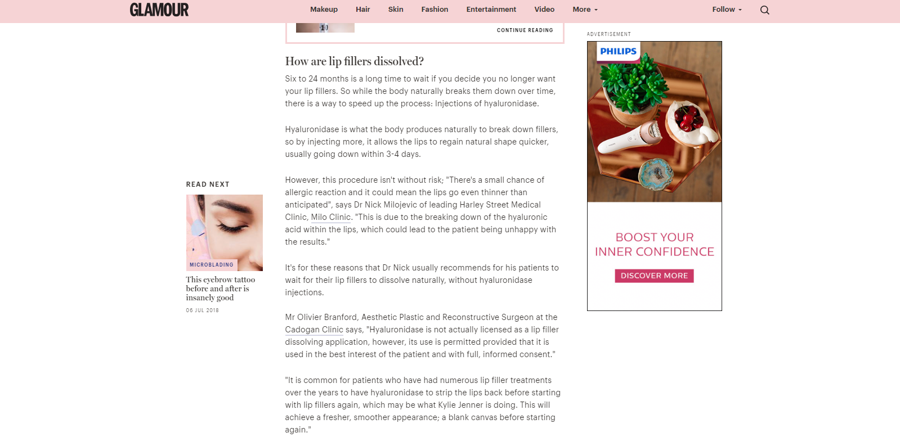Click the Philips logo in the ad

618,51
